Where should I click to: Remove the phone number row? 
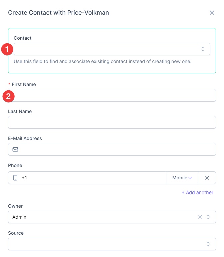207,178
